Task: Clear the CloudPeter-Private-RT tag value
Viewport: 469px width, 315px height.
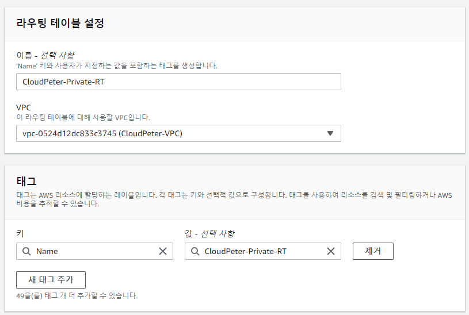Action: (331, 251)
